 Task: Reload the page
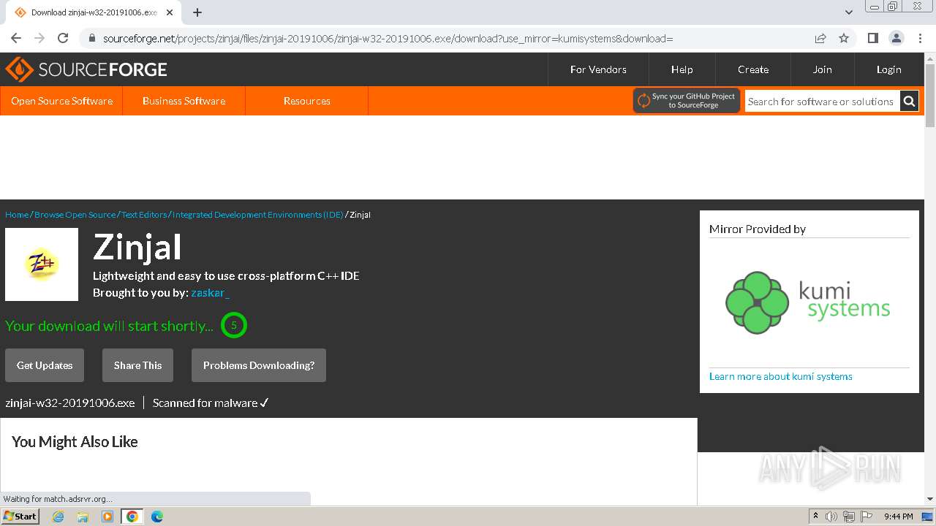point(63,38)
